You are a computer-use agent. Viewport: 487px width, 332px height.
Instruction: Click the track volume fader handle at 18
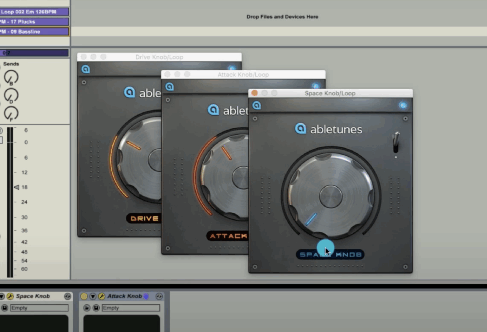point(17,187)
